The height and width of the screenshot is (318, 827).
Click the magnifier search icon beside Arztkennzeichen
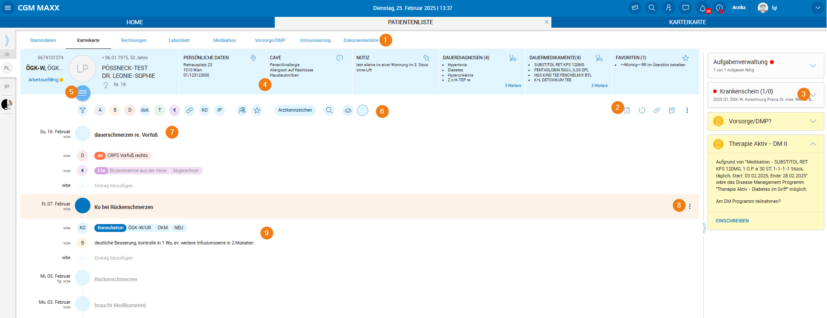(329, 110)
